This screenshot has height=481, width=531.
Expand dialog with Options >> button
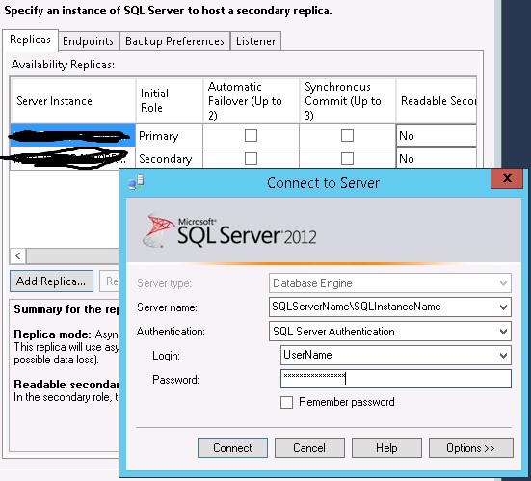pyautogui.click(x=470, y=448)
